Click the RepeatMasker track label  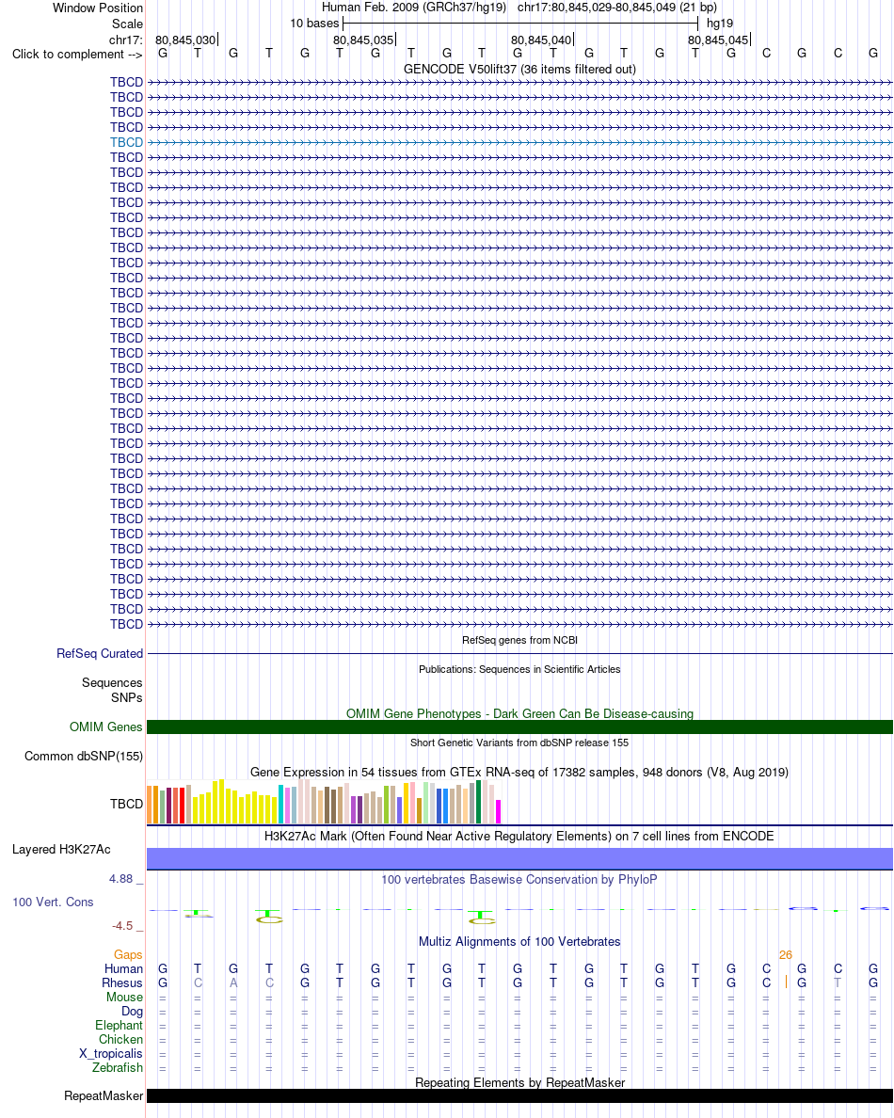(x=104, y=1096)
